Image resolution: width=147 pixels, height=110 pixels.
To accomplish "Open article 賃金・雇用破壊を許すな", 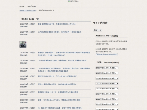I will [x=57, y=24].
